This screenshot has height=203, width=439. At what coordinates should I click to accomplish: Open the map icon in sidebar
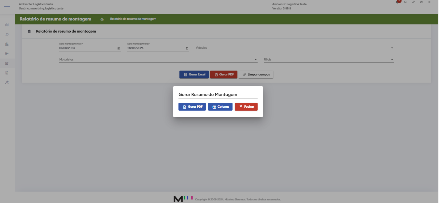click(7, 25)
